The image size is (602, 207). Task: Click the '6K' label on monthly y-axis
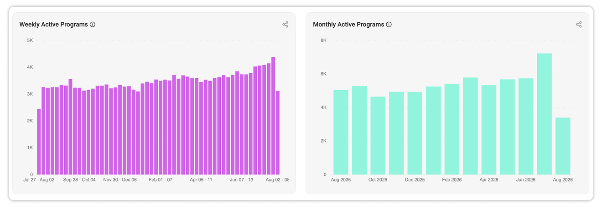point(324,74)
